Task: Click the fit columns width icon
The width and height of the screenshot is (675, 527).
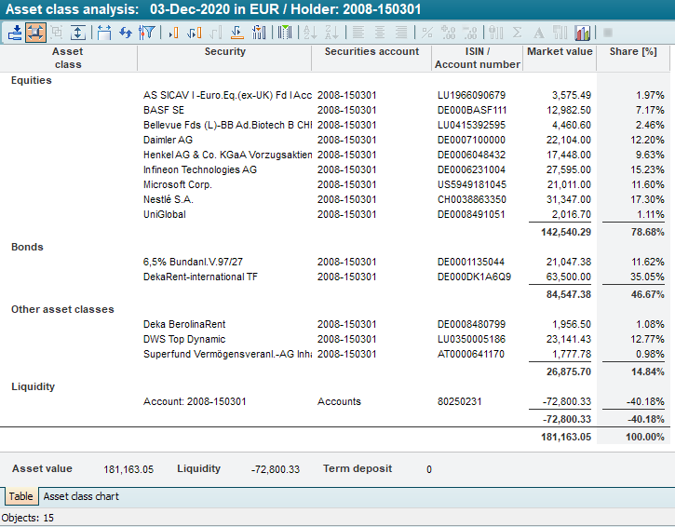Action: [x=103, y=32]
